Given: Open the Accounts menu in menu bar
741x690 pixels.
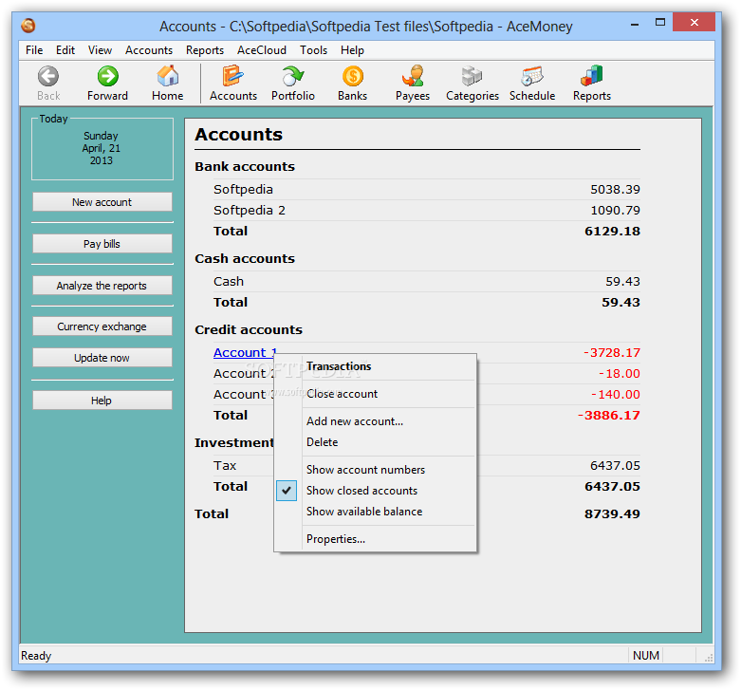Looking at the screenshot, I should [x=149, y=50].
